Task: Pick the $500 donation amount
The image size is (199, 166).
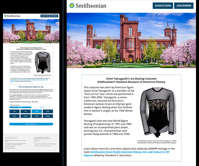Action: click(15, 116)
